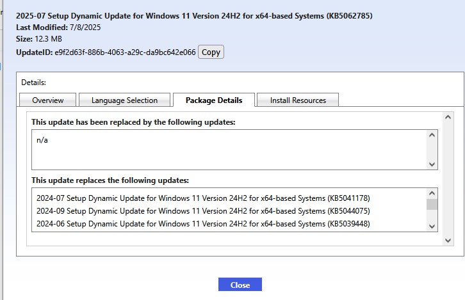Click up arrow of the 'replaces' list scrollbar
This screenshot has width=465, height=300.
432,193
